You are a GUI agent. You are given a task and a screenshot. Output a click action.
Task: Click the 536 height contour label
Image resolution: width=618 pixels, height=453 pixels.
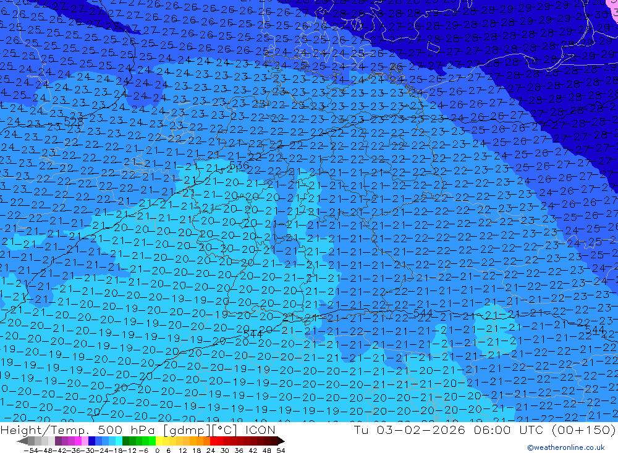(239, 165)
